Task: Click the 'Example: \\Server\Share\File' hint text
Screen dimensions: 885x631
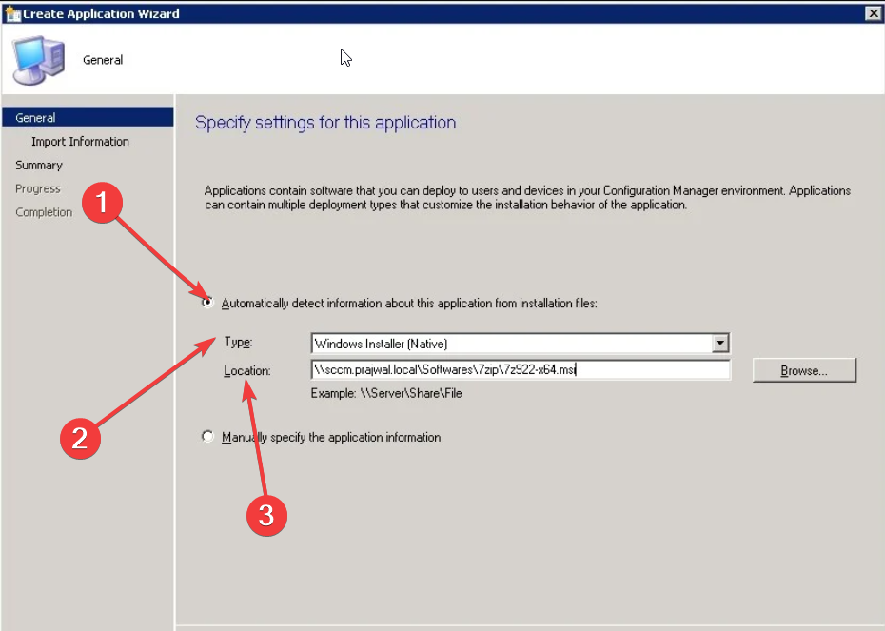Action: [x=386, y=393]
